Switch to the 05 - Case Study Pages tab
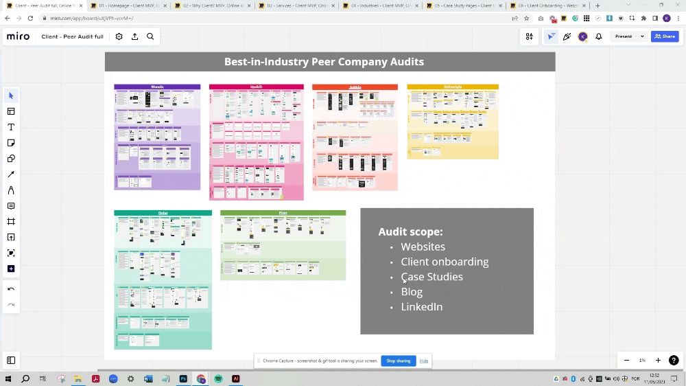 (x=464, y=5)
